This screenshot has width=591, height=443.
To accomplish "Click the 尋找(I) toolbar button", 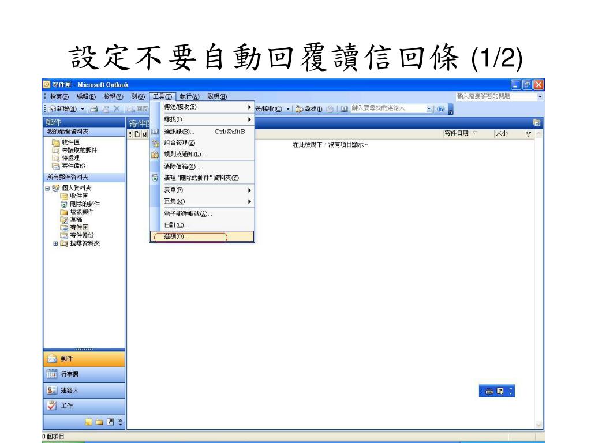I will point(309,109).
